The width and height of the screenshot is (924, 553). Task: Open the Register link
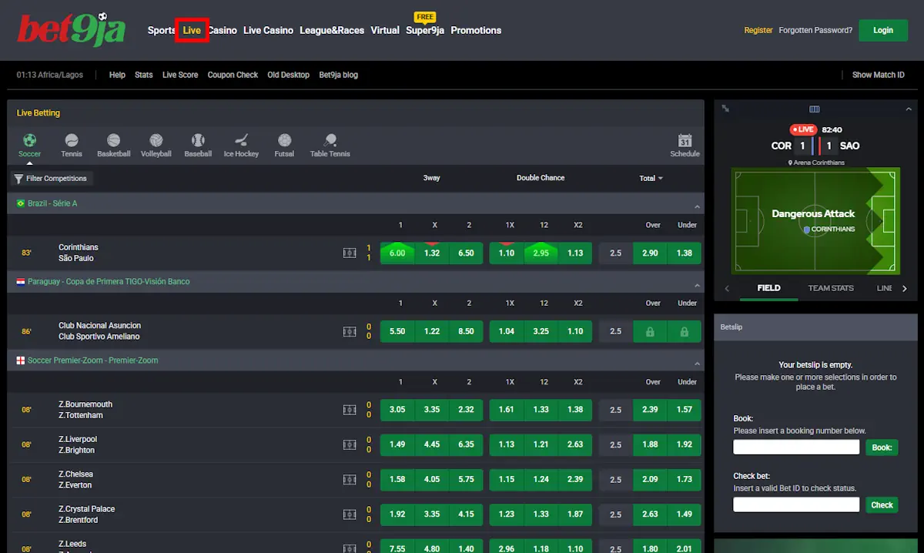758,30
